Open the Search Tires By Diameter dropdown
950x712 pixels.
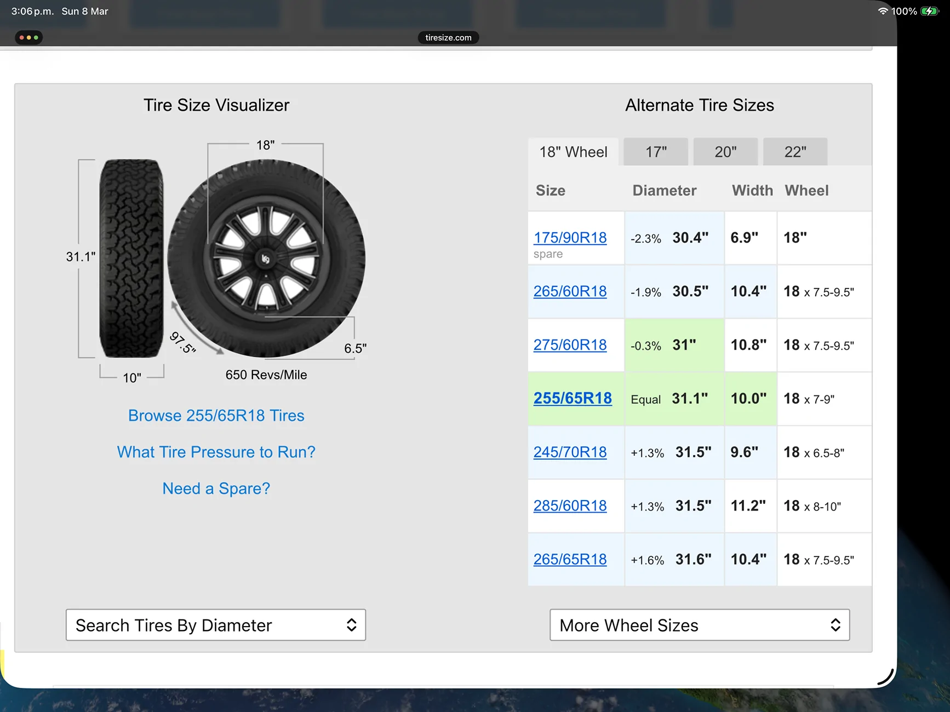click(216, 625)
